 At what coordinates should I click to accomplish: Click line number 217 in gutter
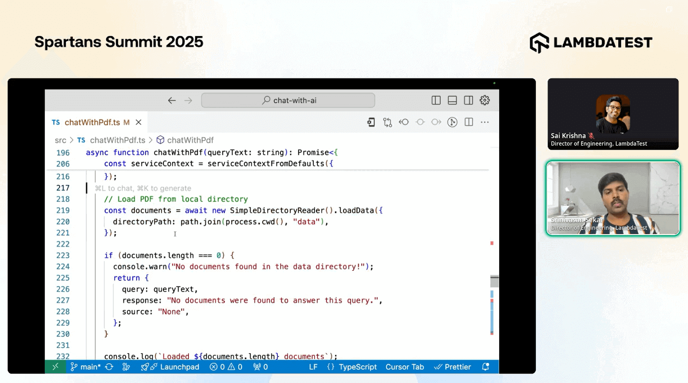(x=63, y=188)
